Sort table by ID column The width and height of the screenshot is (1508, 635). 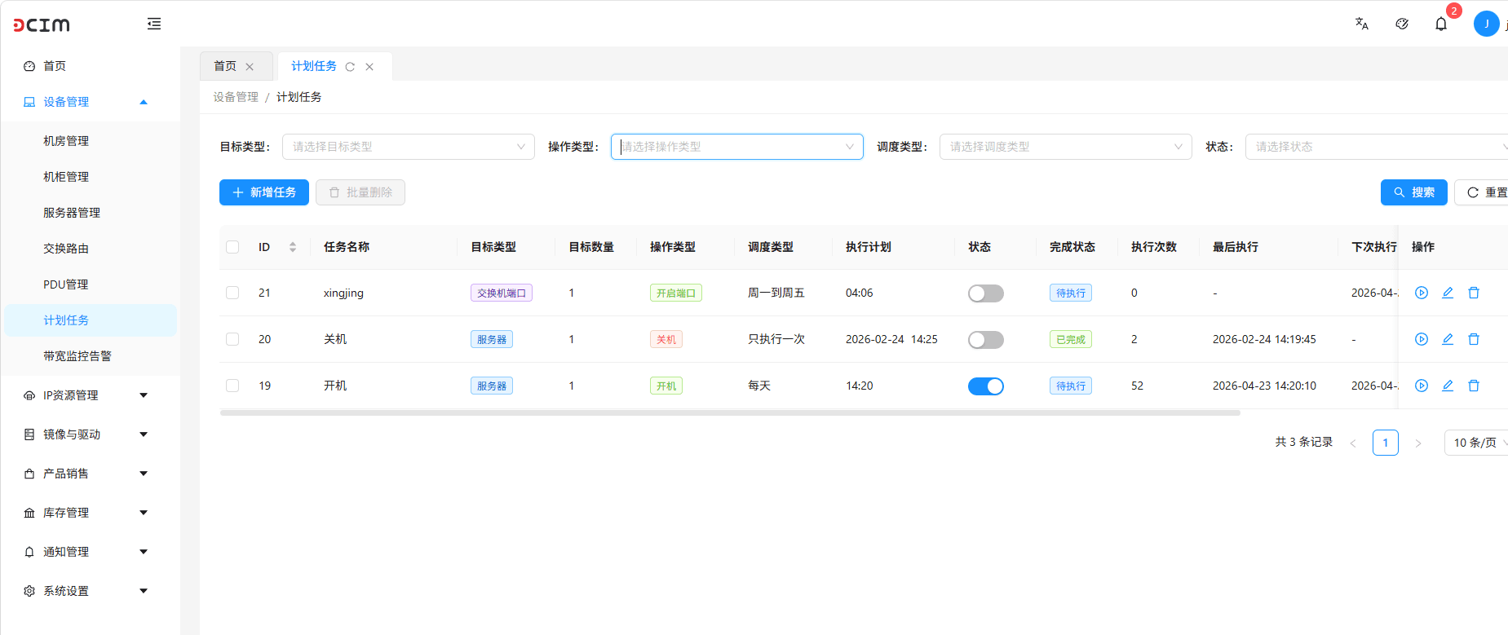pos(293,247)
